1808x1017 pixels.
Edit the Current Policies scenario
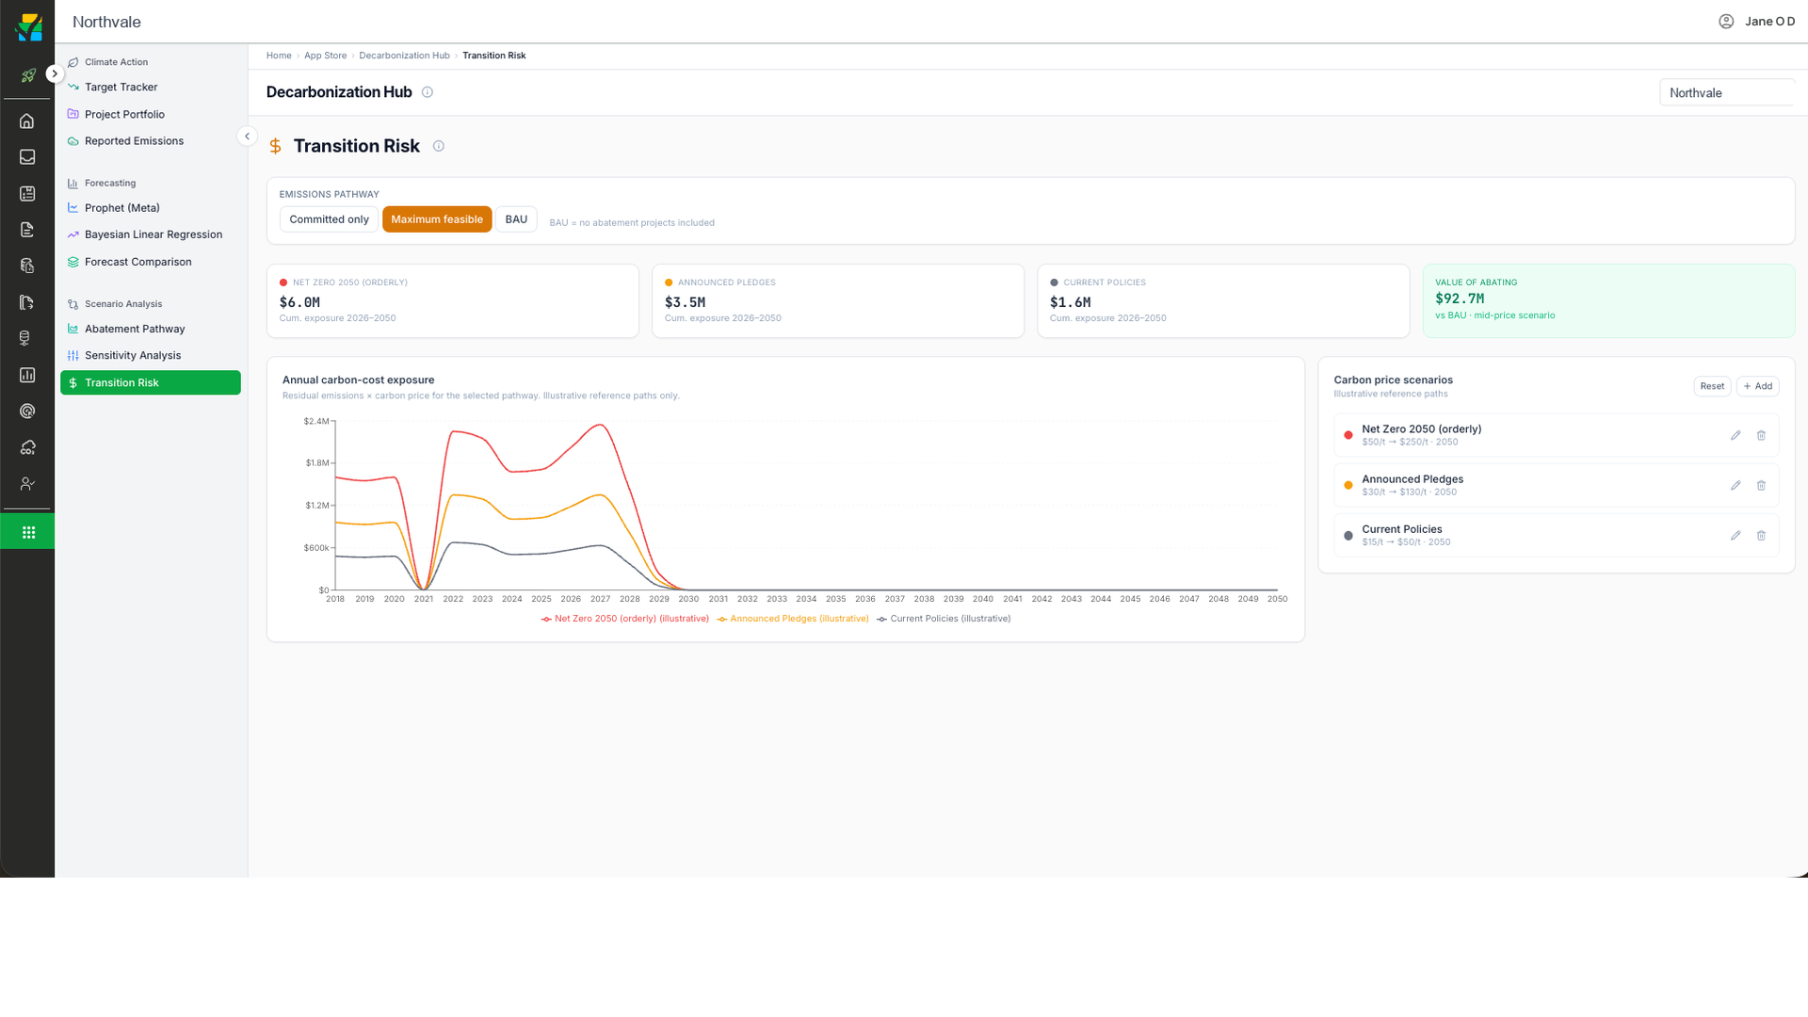(x=1735, y=535)
